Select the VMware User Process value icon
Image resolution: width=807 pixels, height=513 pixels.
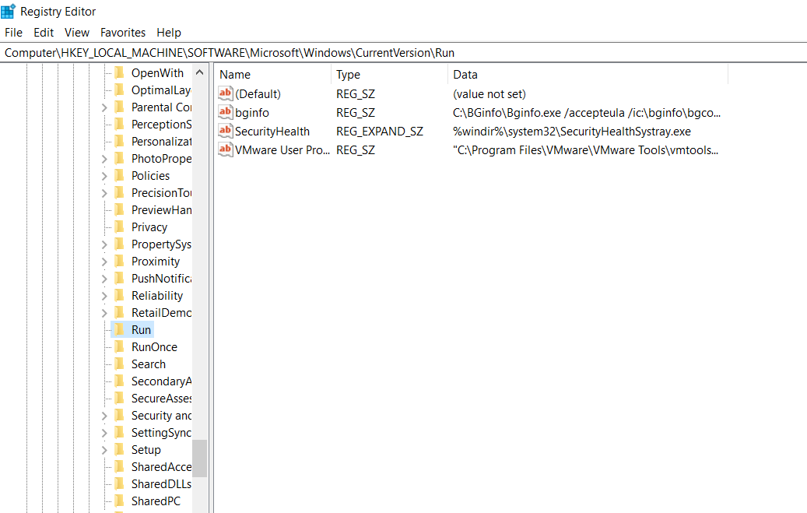tap(226, 150)
